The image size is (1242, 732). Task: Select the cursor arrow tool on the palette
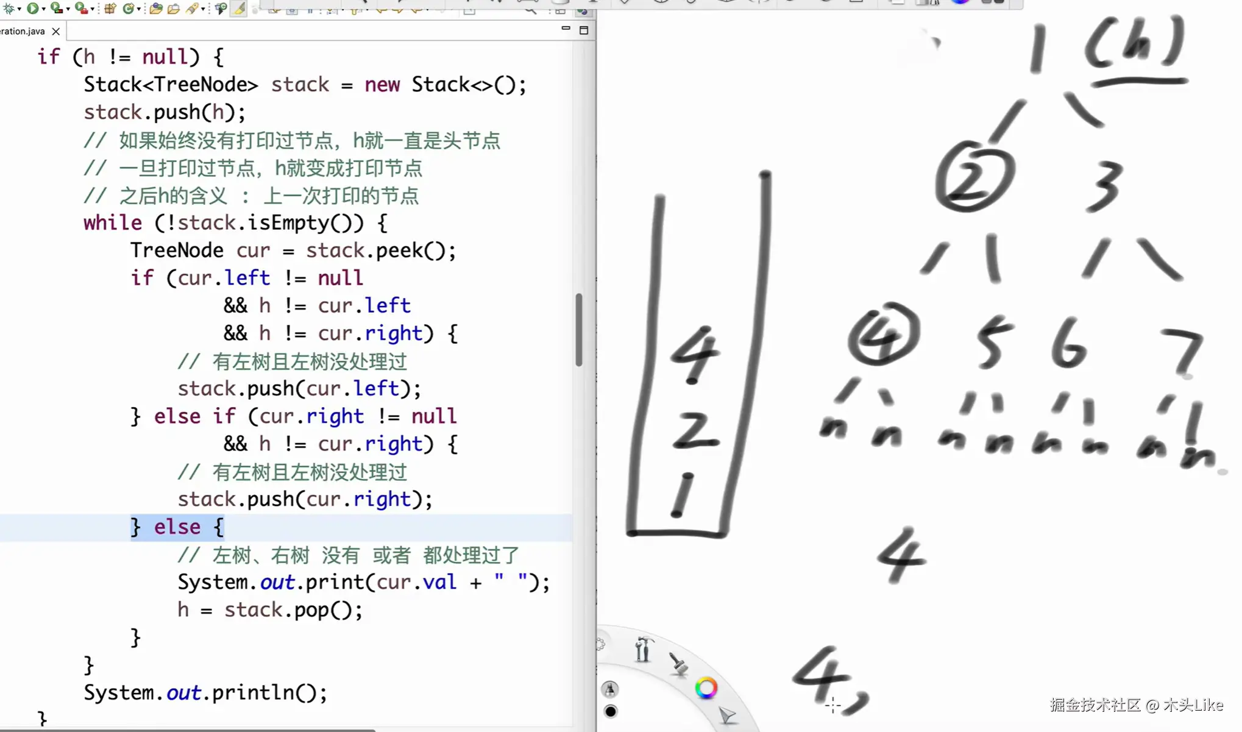[727, 714]
